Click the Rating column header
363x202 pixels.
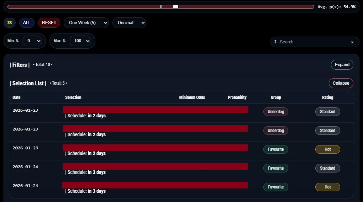tap(327, 97)
